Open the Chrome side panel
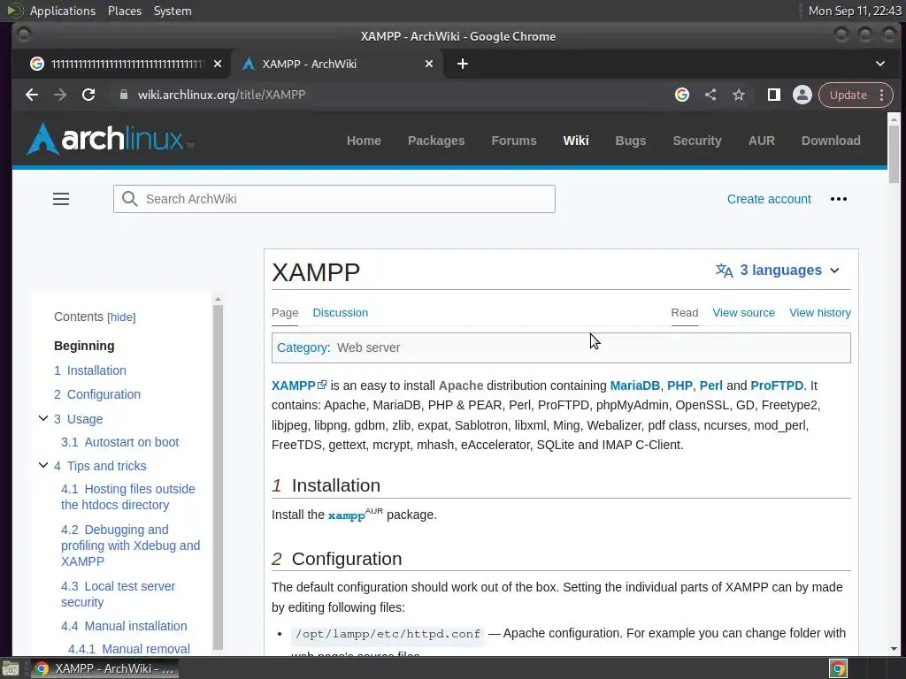This screenshot has height=679, width=906. click(773, 95)
